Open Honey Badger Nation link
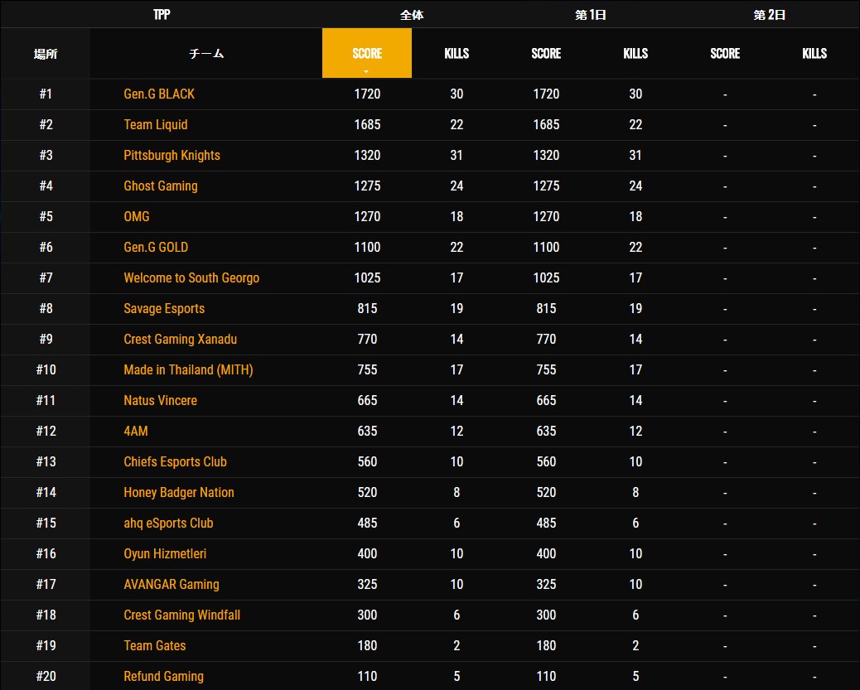860x690 pixels. [179, 493]
